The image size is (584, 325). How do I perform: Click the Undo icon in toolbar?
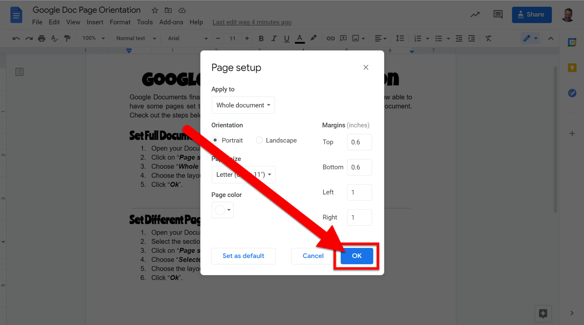coord(16,38)
